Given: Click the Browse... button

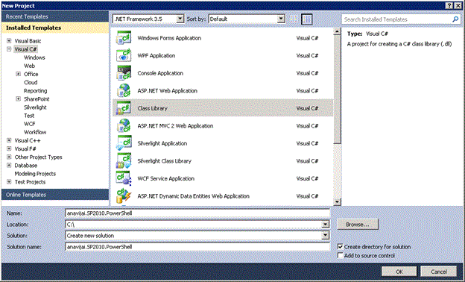Looking at the screenshot, I should pos(358,225).
